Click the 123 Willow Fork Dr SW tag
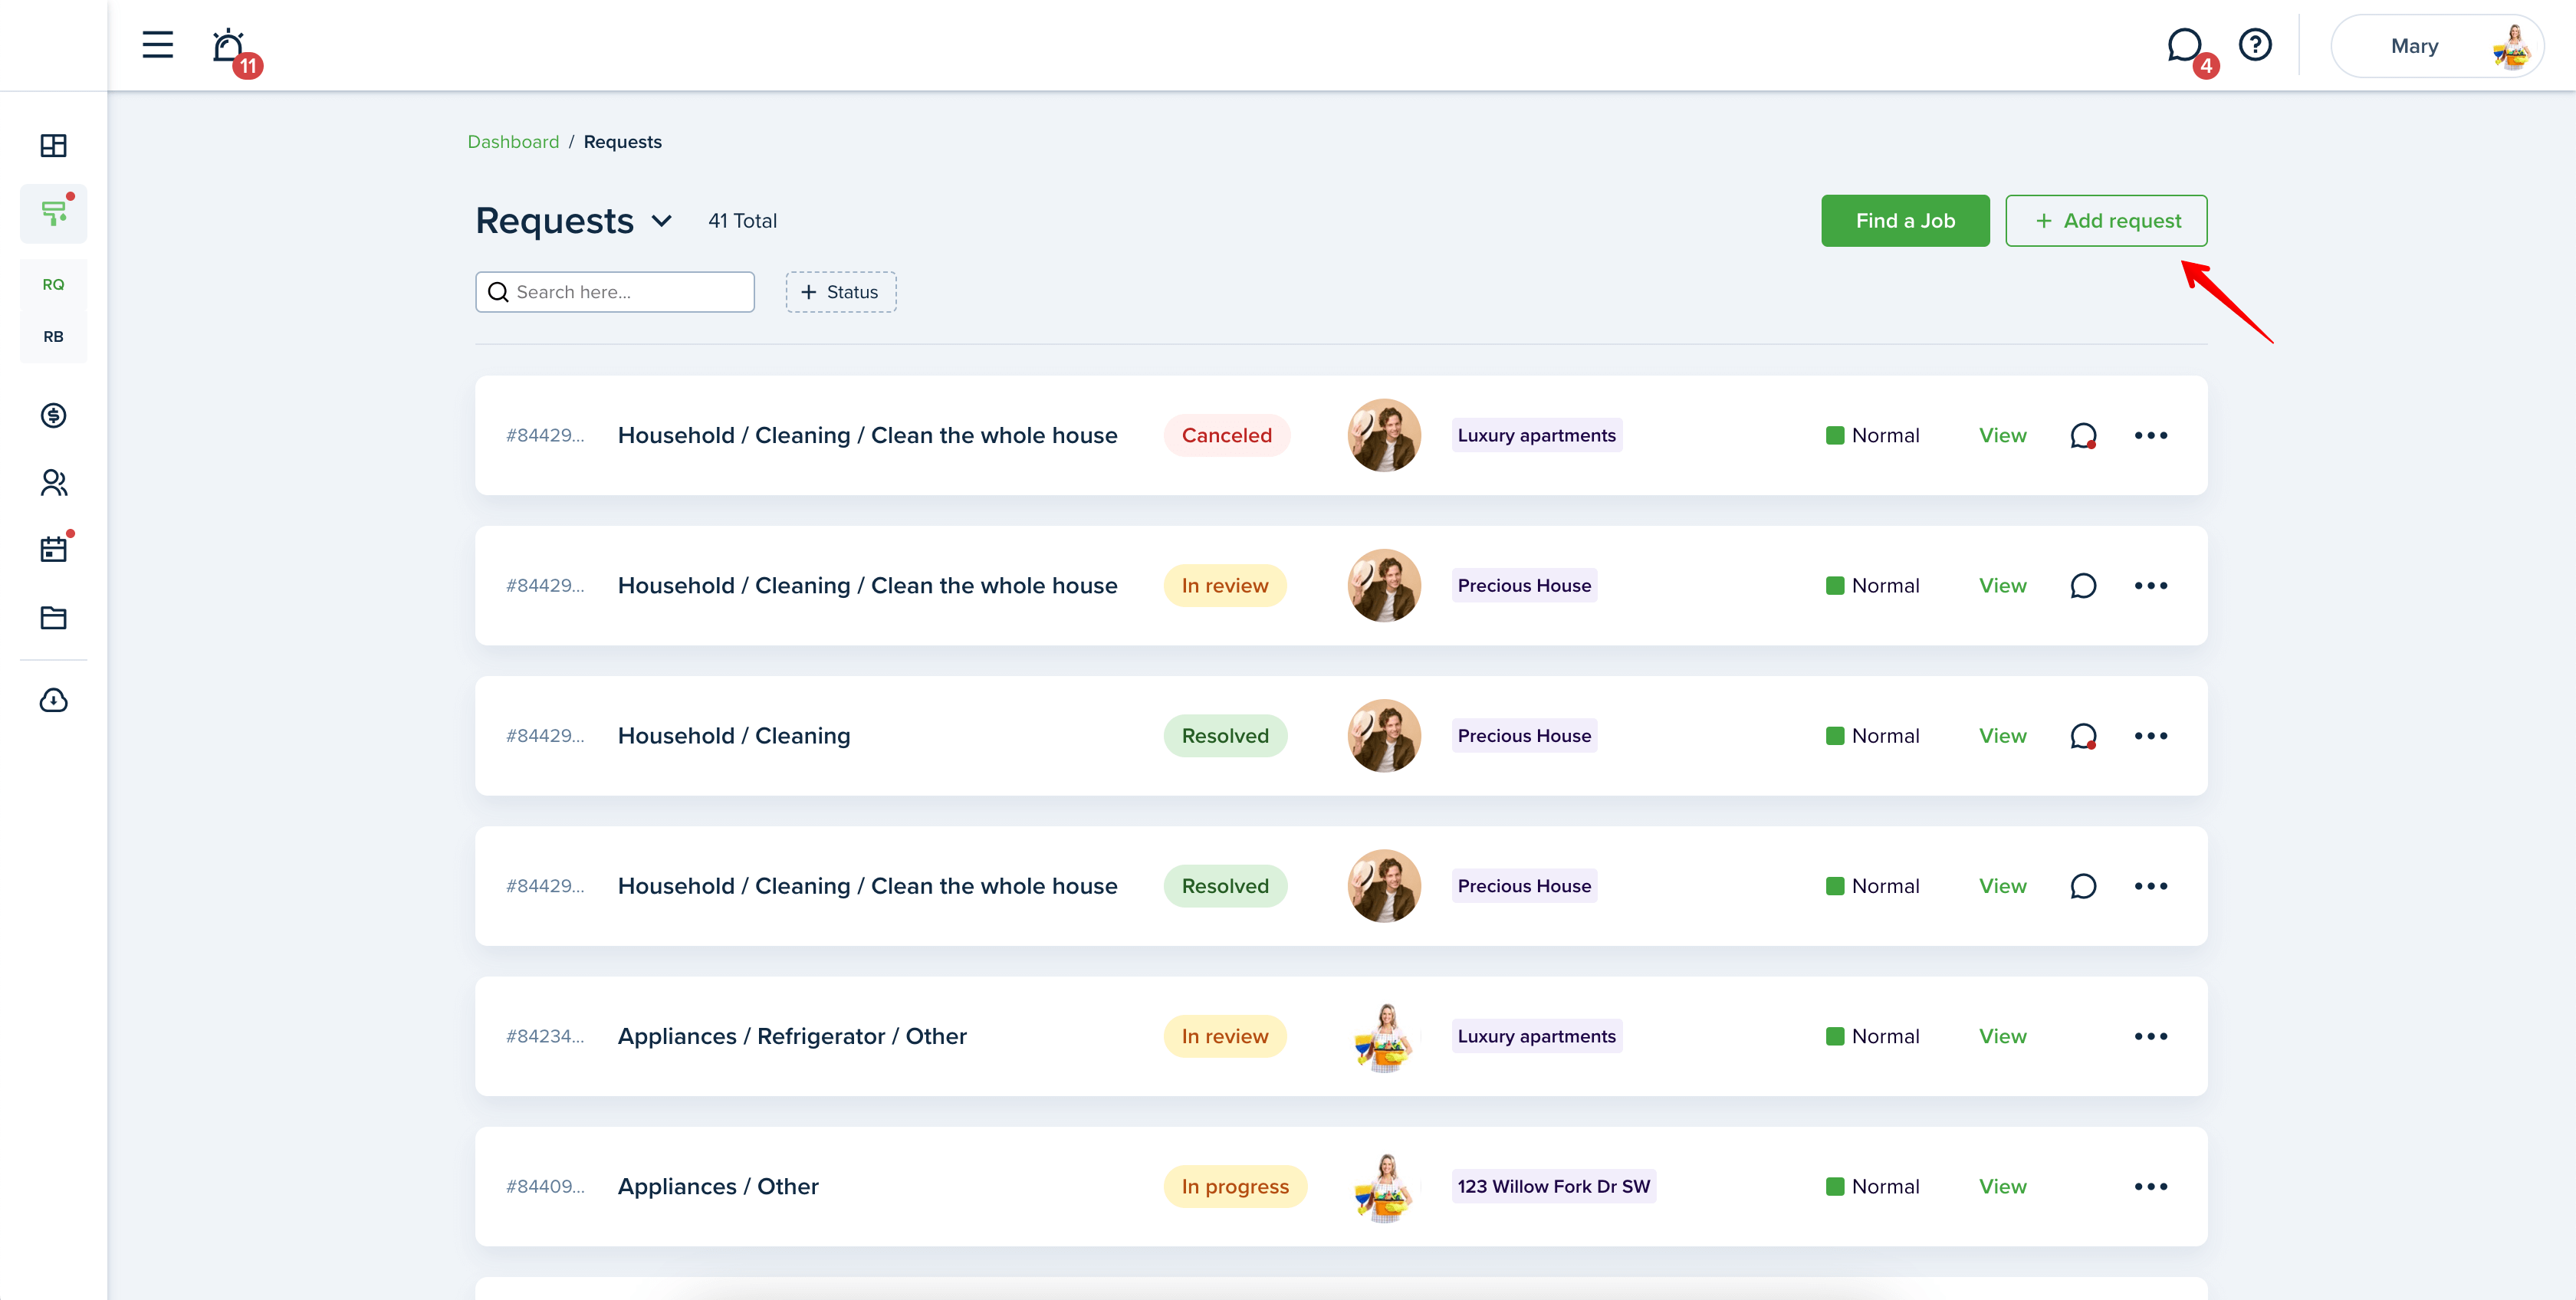Viewport: 2576px width, 1300px height. tap(1554, 1187)
